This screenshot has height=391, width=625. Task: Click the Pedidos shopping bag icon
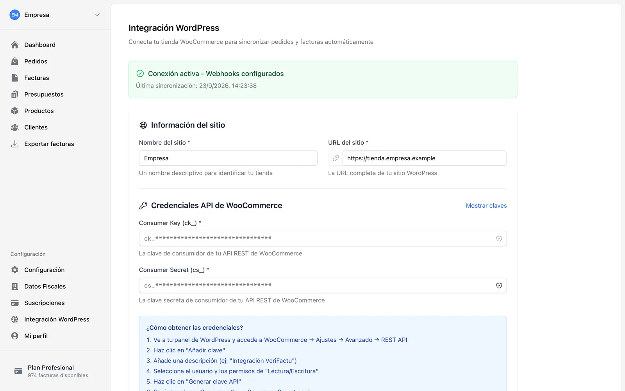click(15, 61)
